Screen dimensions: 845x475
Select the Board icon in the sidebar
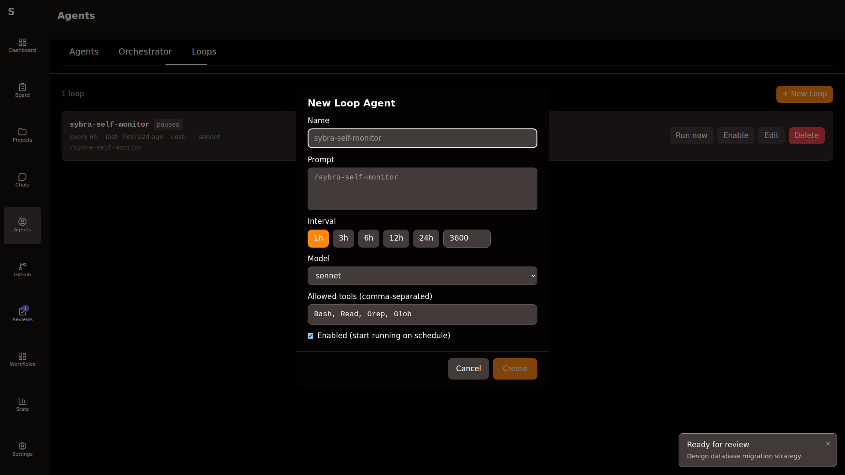[x=22, y=90]
